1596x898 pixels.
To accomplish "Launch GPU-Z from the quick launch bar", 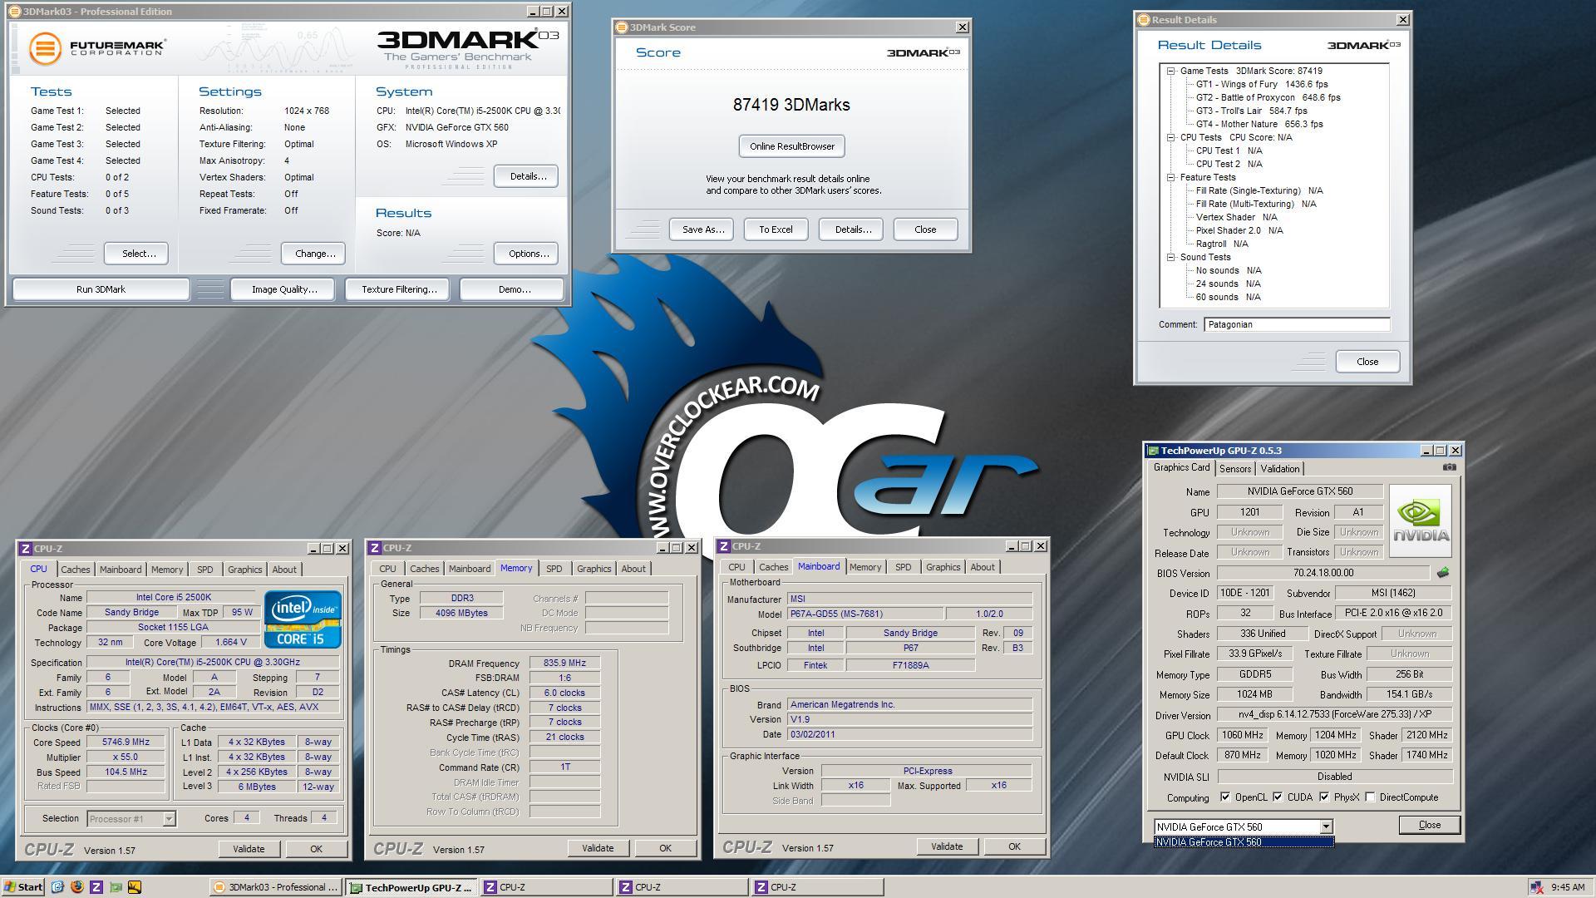I will pyautogui.click(x=116, y=887).
